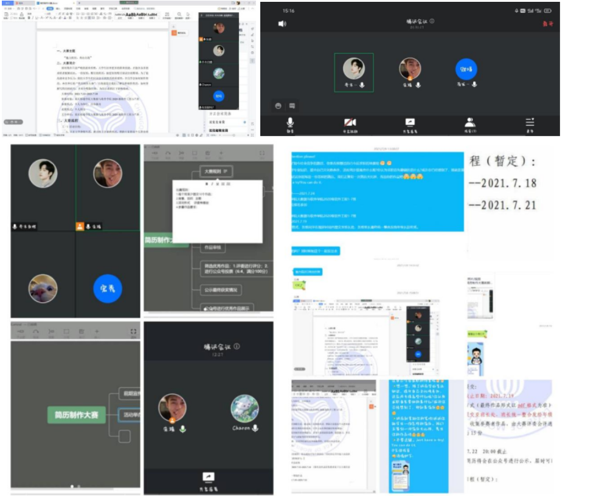Click the info icon beside the 01:31:17 meeting title

click(432, 21)
